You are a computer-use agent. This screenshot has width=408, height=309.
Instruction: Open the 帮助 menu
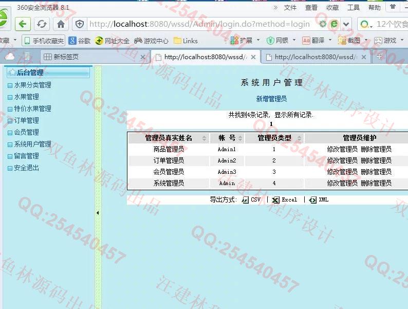pyautogui.click(x=375, y=8)
